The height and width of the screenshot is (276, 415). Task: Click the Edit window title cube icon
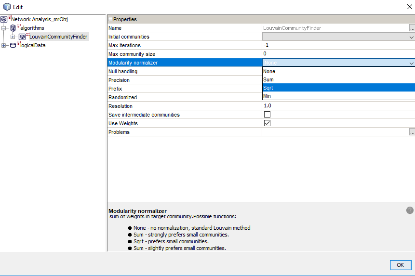pos(7,7)
